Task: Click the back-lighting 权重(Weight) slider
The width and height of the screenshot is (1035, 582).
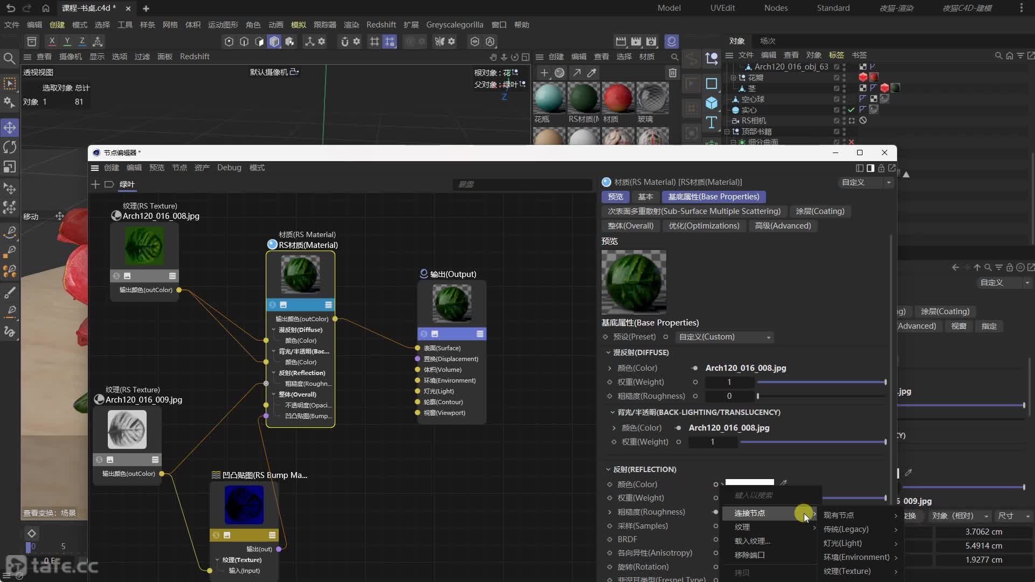Action: [813, 442]
